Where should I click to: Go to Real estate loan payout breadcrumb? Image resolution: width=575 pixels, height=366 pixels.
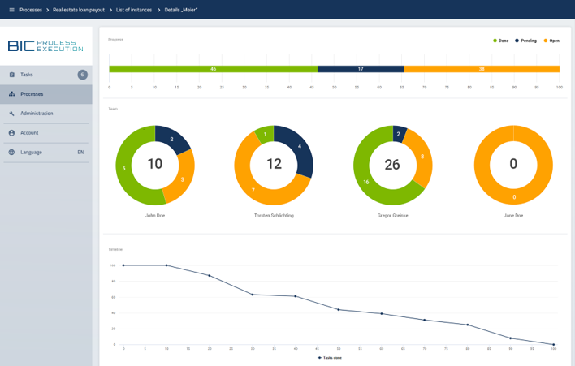click(79, 10)
